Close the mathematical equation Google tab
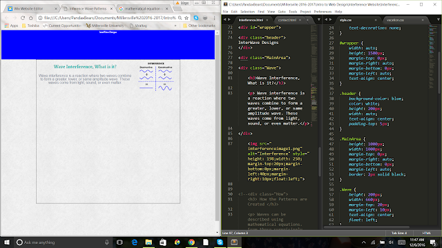This screenshot has width=442, height=248. (x=167, y=9)
